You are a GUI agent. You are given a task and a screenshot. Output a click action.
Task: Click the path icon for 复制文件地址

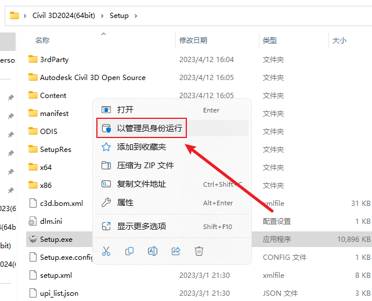coord(106,184)
